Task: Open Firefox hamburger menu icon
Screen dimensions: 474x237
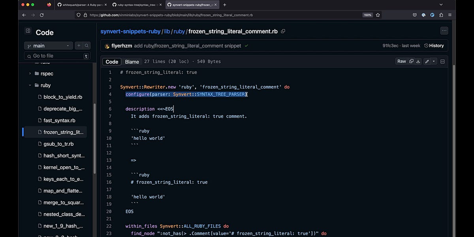Action: (450, 15)
